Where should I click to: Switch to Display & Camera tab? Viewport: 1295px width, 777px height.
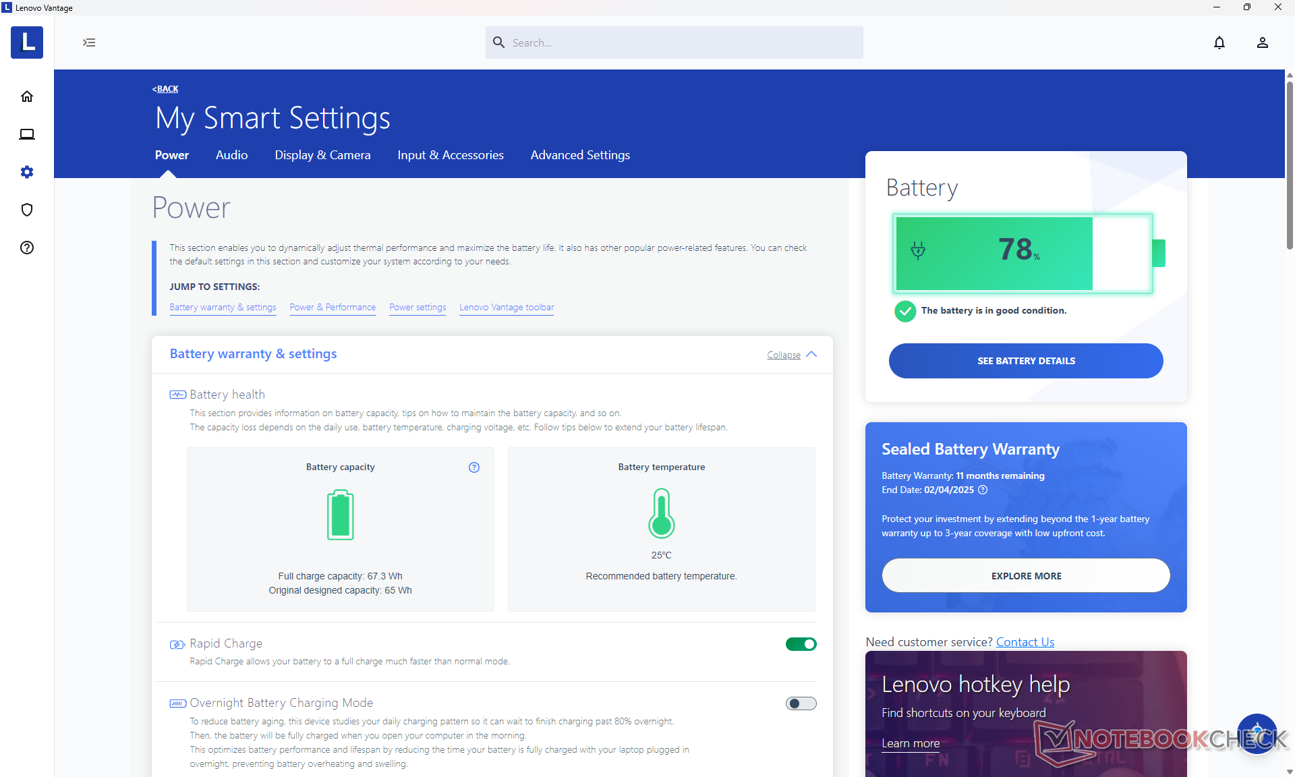tap(322, 155)
